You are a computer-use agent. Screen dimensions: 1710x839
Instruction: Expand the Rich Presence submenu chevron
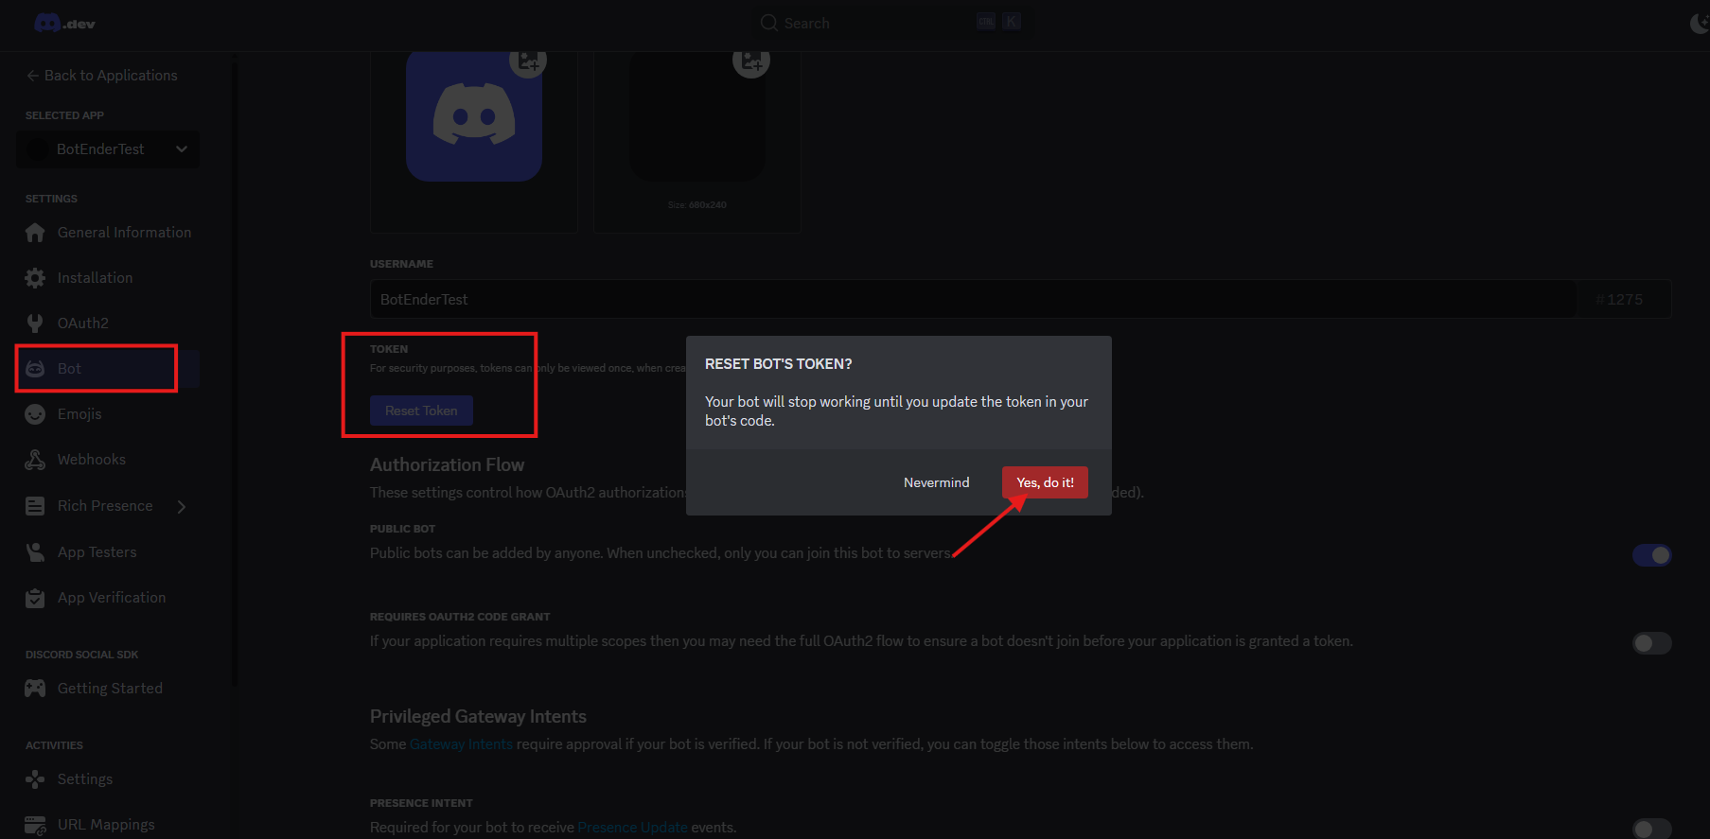click(x=182, y=507)
